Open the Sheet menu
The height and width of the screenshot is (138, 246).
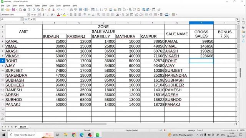45,6
